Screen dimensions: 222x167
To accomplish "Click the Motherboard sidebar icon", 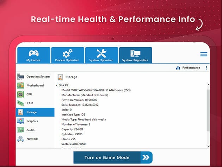I will coord(21,85).
